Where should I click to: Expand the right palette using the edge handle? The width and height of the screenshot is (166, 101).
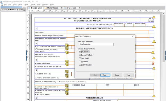[165, 56]
